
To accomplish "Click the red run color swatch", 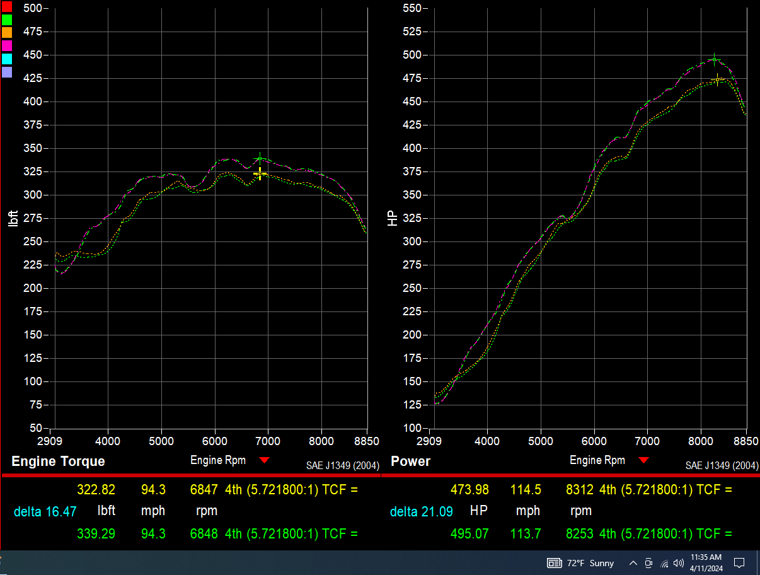I will point(7,6).
